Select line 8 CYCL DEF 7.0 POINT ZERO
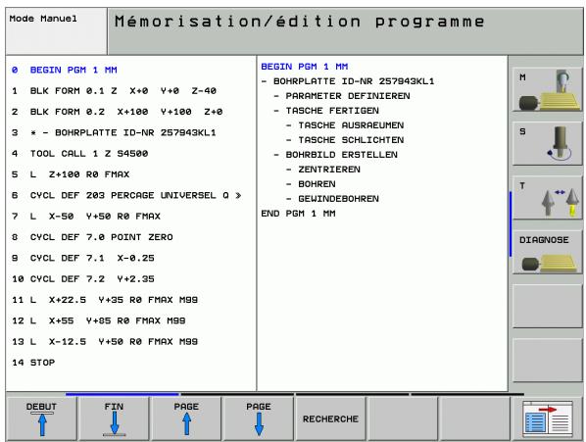This screenshot has height=442, width=586. click(x=92, y=237)
